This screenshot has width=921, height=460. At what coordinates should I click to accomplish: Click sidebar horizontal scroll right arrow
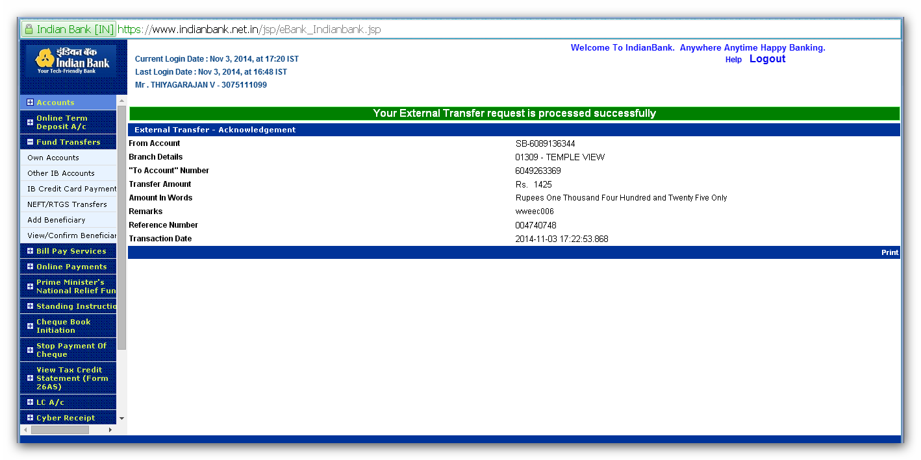pyautogui.click(x=110, y=430)
